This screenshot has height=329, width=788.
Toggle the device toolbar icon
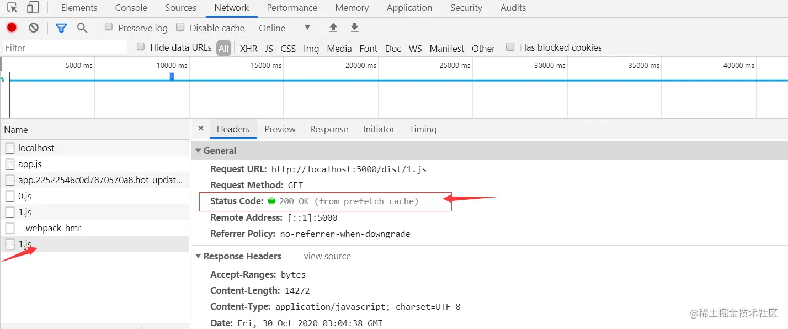(x=33, y=8)
